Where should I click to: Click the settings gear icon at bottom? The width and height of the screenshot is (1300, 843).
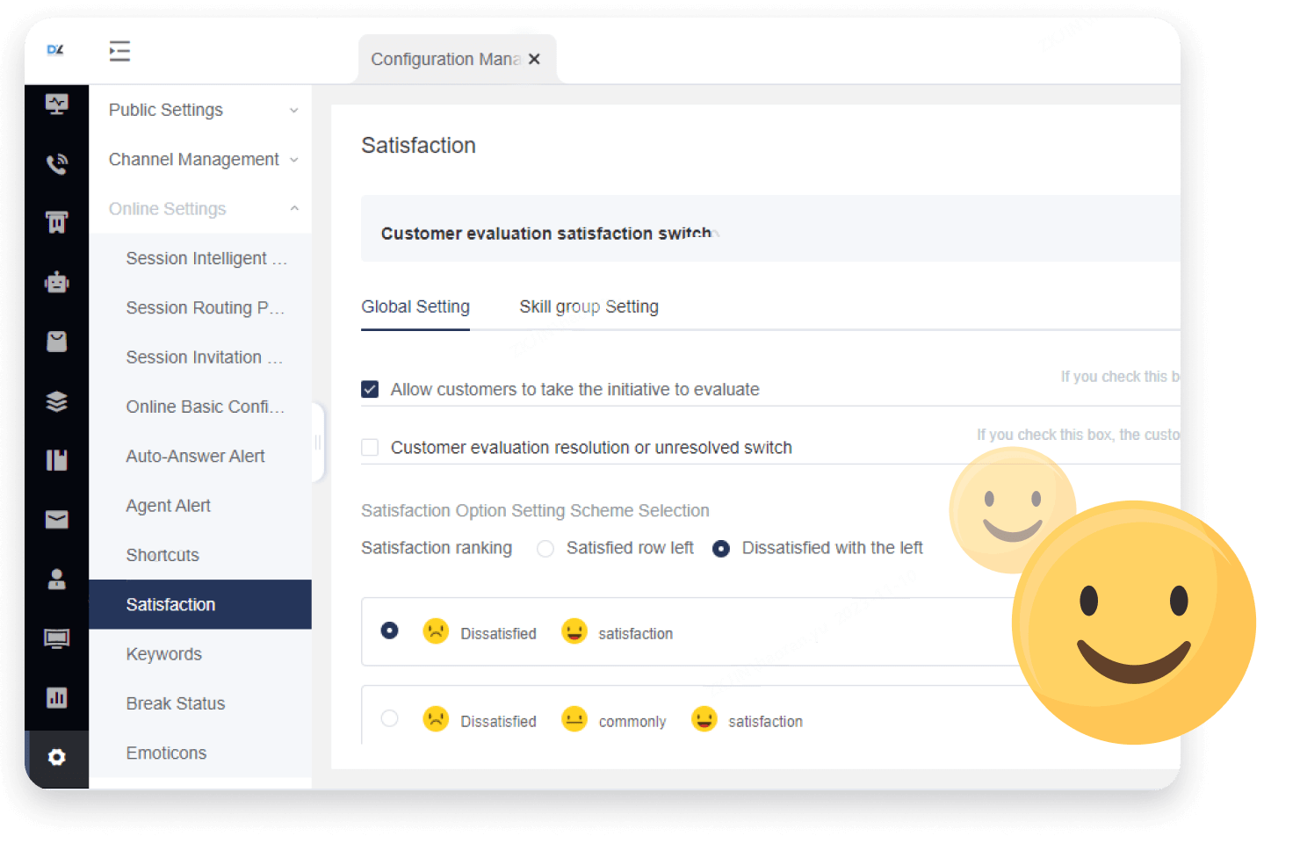[x=57, y=757]
